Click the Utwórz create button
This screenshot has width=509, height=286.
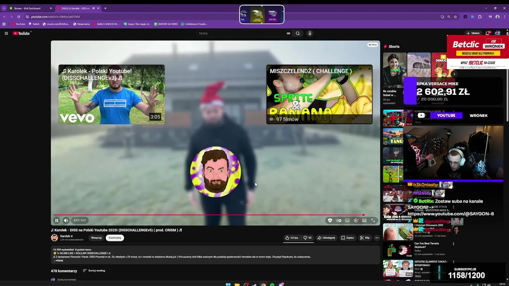[473, 33]
